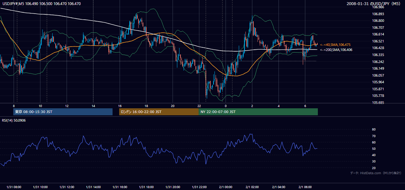
Task: Click price axis value 105.964
Action: [378, 82]
